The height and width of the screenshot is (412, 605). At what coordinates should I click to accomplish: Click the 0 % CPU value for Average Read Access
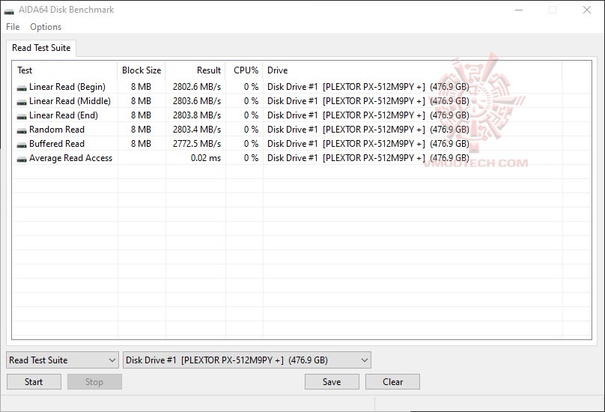coord(251,158)
